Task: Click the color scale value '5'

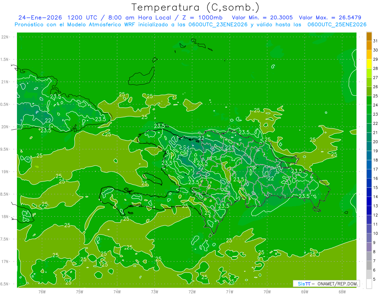Action: [374, 279]
